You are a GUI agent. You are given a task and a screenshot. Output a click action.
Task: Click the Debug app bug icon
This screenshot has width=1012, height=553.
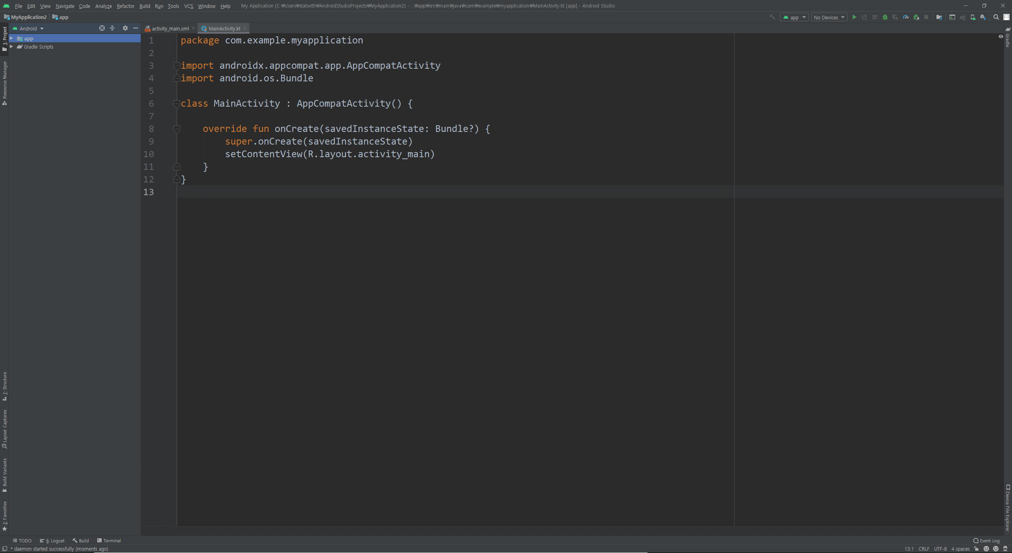tap(885, 17)
